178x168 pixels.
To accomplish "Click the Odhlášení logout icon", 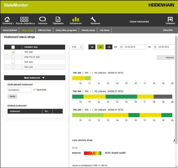I will 170,19.
